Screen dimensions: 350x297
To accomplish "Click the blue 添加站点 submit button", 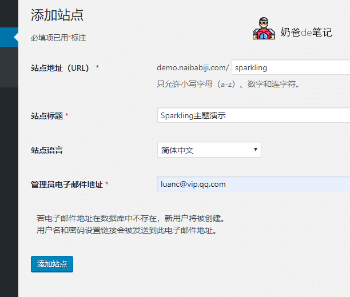I will coord(52,264).
